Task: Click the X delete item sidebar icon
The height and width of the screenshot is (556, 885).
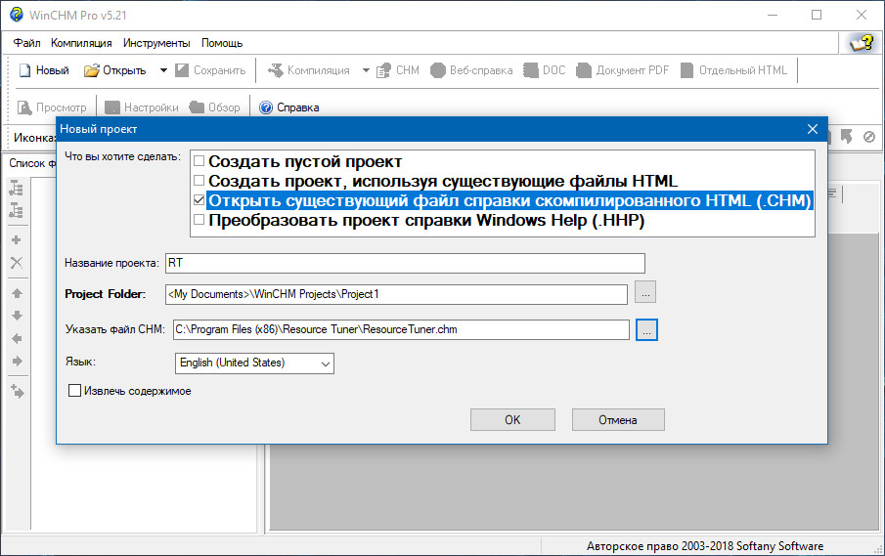Action: pyautogui.click(x=17, y=262)
